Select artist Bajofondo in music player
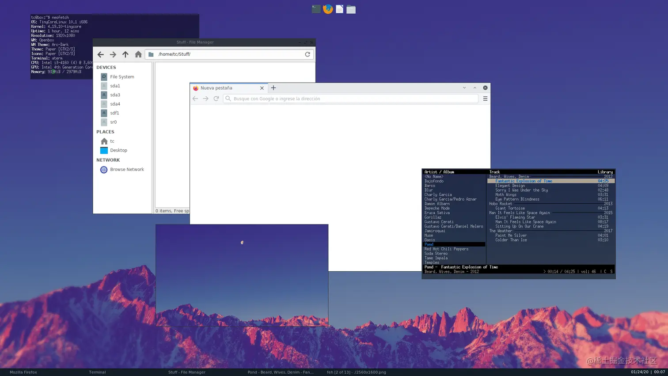Viewport: 668px width, 376px height. tap(434, 181)
